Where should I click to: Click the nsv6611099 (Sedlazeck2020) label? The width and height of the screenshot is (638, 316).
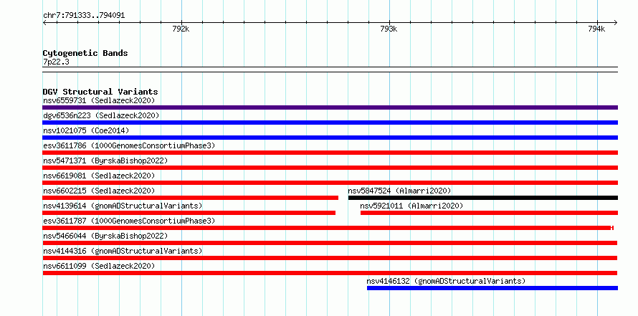click(99, 266)
